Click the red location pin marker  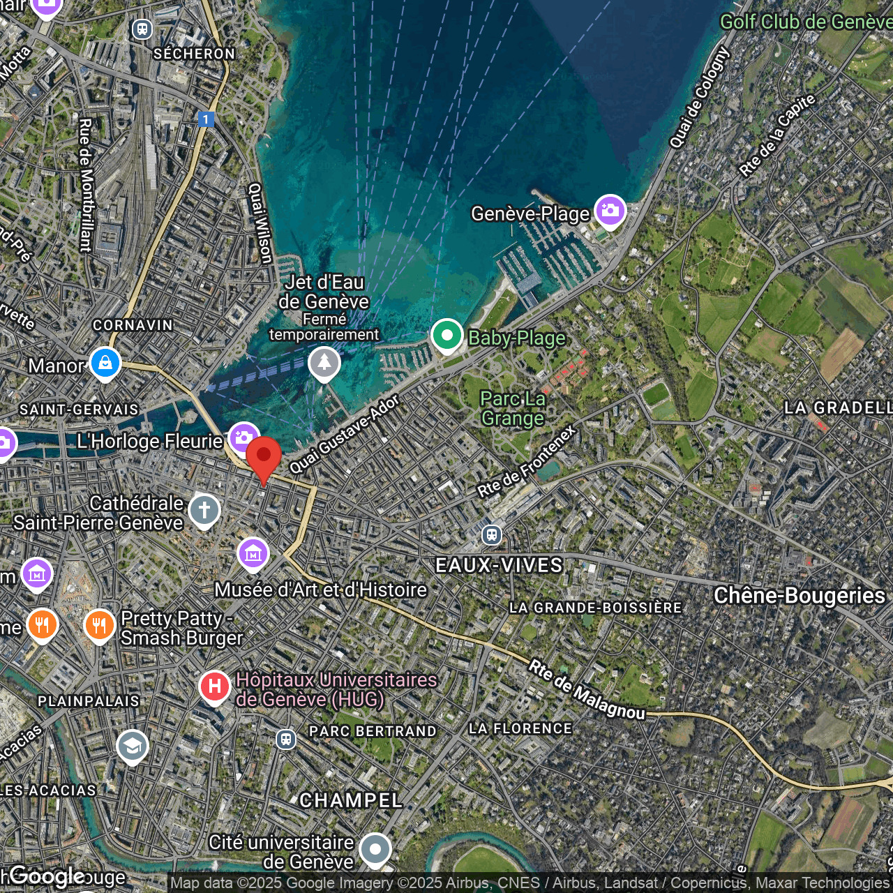[x=263, y=458]
